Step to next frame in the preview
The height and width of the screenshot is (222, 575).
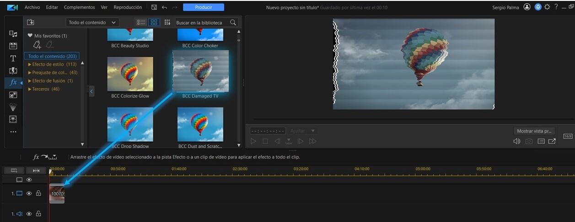301,141
